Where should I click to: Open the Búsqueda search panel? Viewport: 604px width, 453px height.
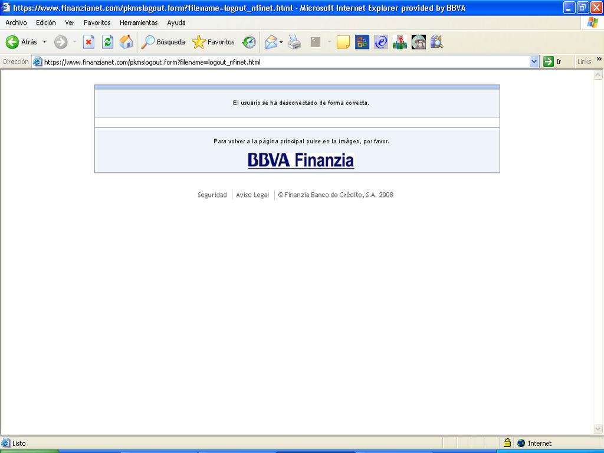163,42
